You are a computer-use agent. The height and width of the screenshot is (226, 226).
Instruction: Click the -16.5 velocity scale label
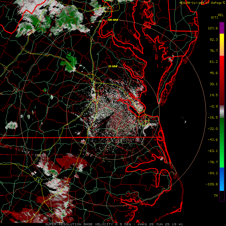pyautogui.click(x=213, y=118)
